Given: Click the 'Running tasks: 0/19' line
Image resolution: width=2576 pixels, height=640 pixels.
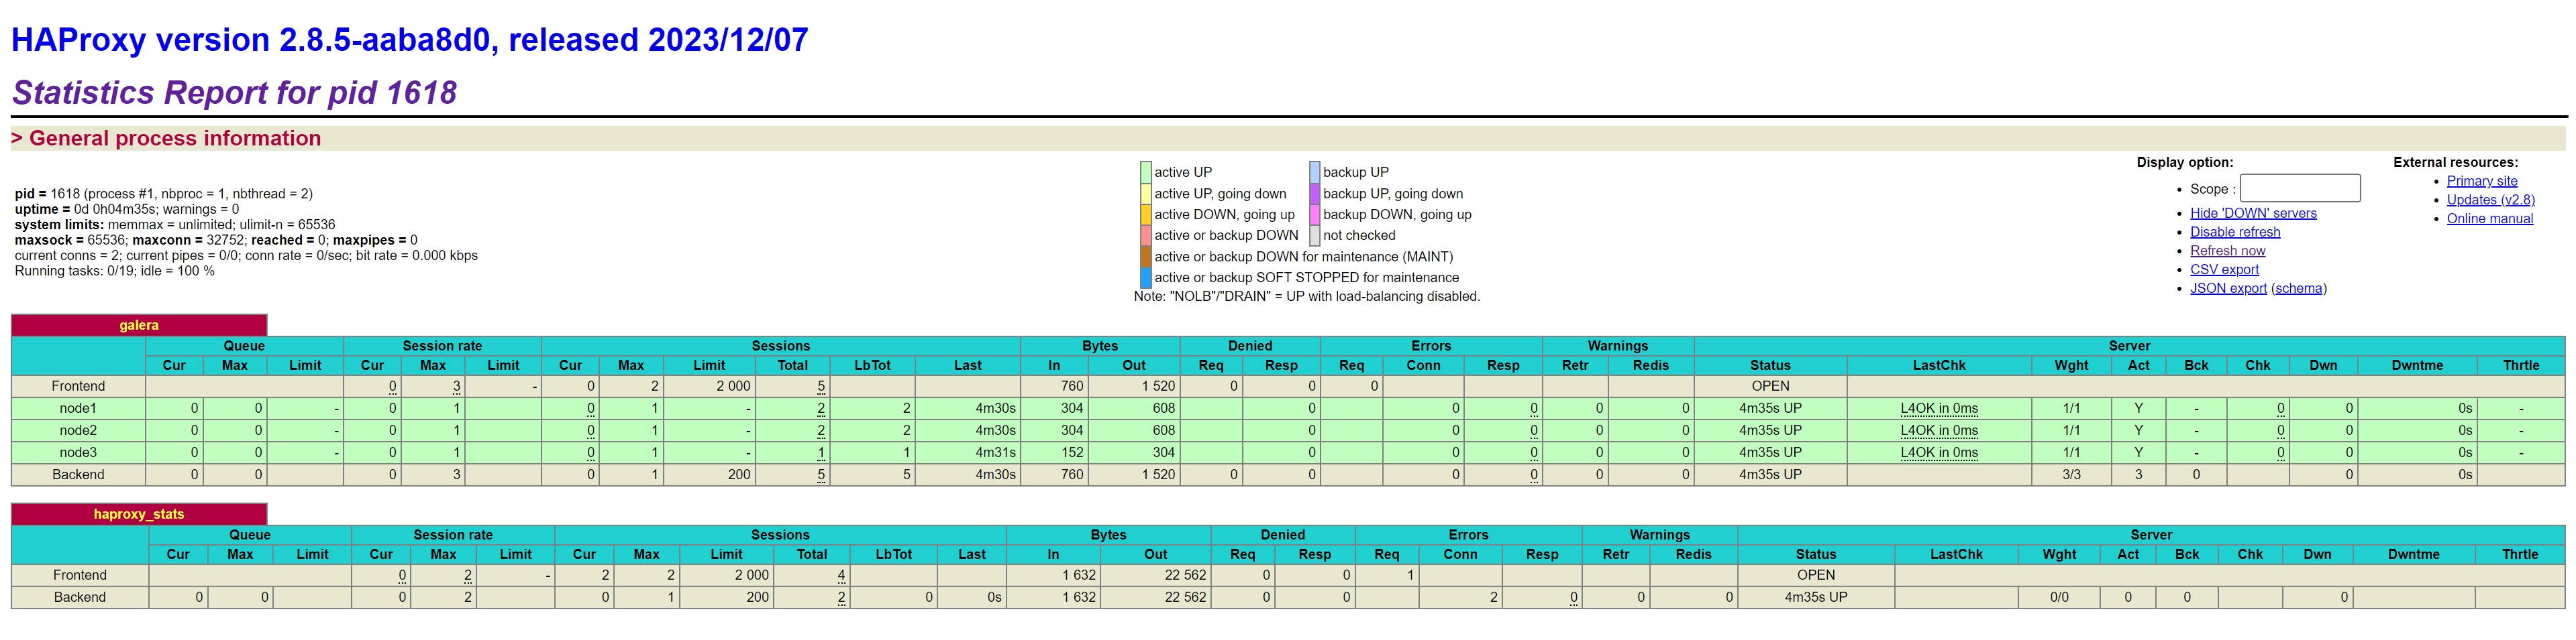Looking at the screenshot, I should 115,271.
